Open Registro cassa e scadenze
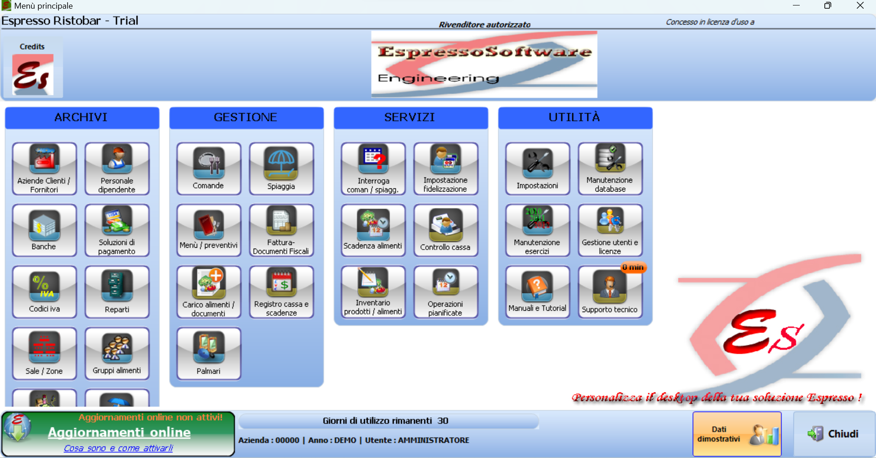Viewport: 876px width, 458px height. tap(281, 292)
